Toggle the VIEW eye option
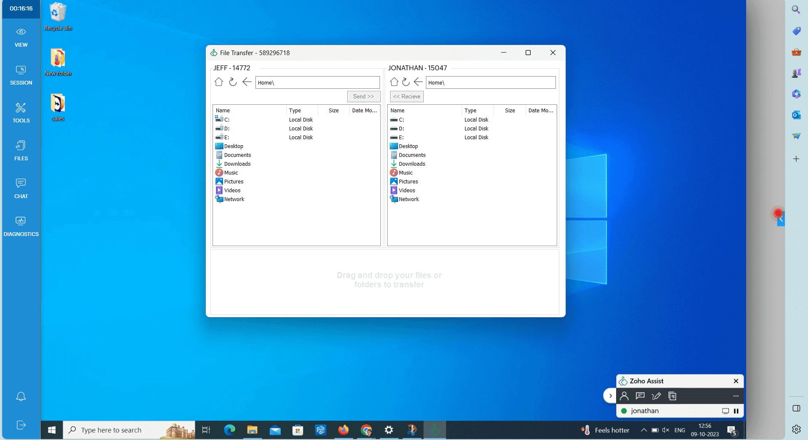808x440 pixels. coord(21,37)
